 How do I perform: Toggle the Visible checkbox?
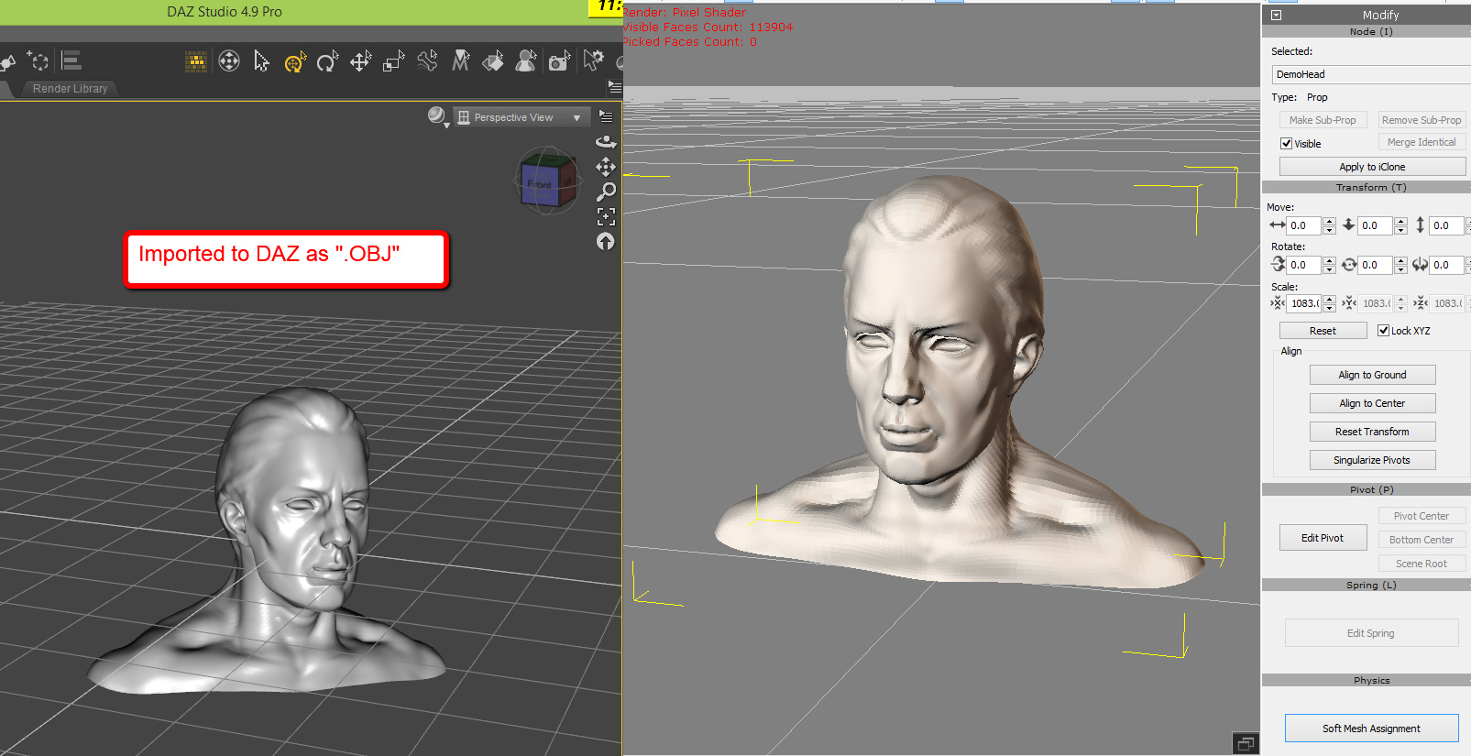(1286, 143)
